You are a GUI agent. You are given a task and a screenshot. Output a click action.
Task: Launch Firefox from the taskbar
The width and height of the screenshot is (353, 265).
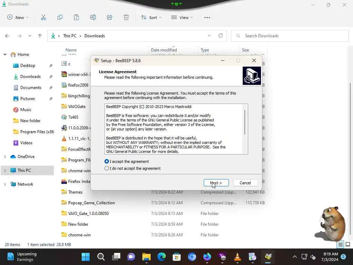point(207,257)
